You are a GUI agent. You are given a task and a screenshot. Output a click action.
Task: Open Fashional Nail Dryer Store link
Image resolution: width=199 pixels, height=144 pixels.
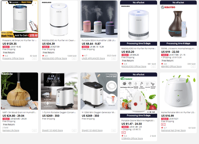pos(173,130)
